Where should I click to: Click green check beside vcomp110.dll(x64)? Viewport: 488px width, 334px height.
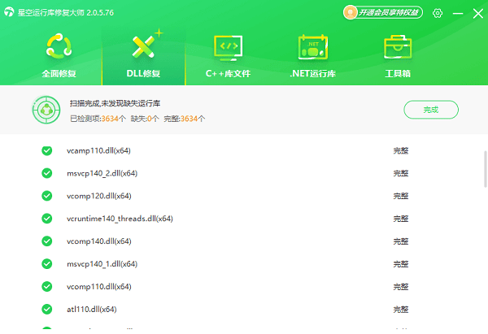click(47, 287)
